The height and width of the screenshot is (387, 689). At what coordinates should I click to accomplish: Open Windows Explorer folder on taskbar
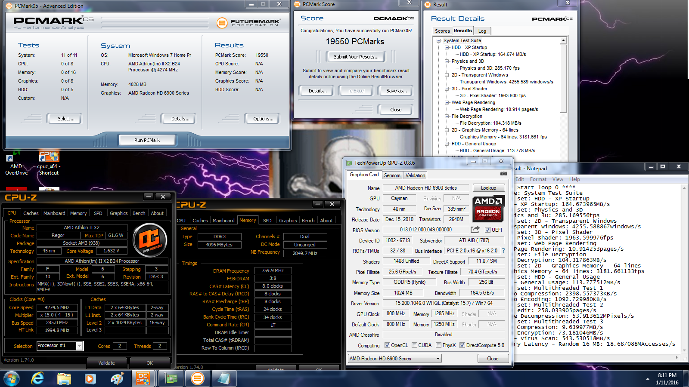64,378
